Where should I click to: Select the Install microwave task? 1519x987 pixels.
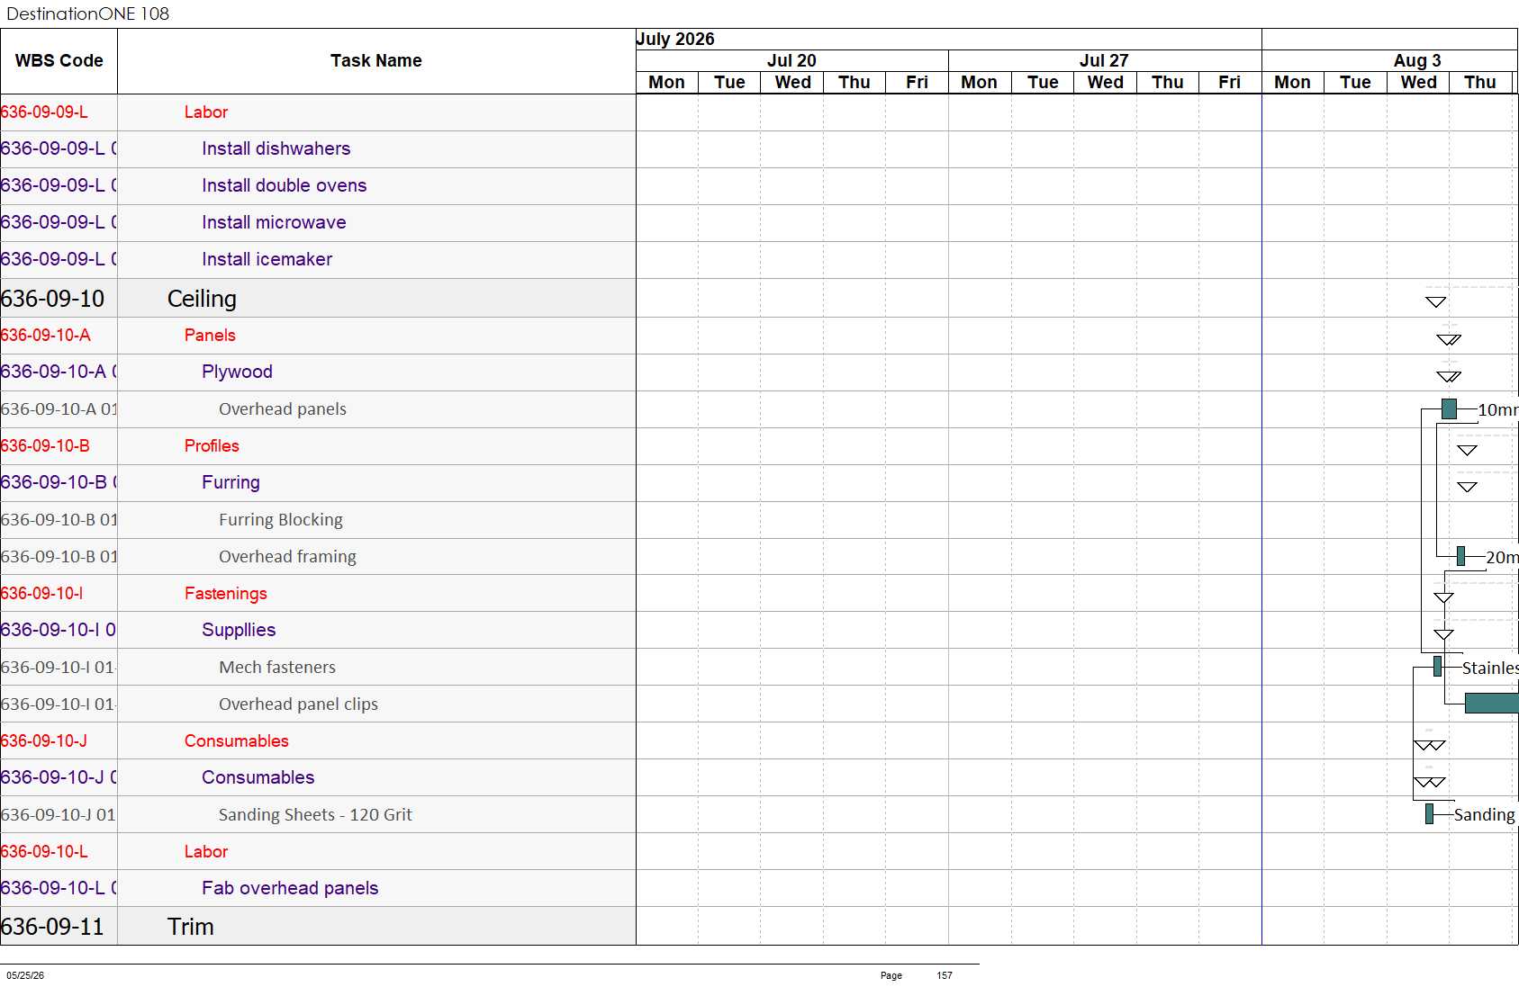click(x=318, y=223)
